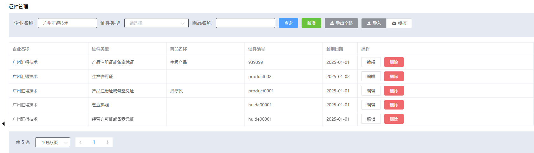The width and height of the screenshot is (534, 153).
Task: Open the 模板 template download
Action: pos(399,23)
